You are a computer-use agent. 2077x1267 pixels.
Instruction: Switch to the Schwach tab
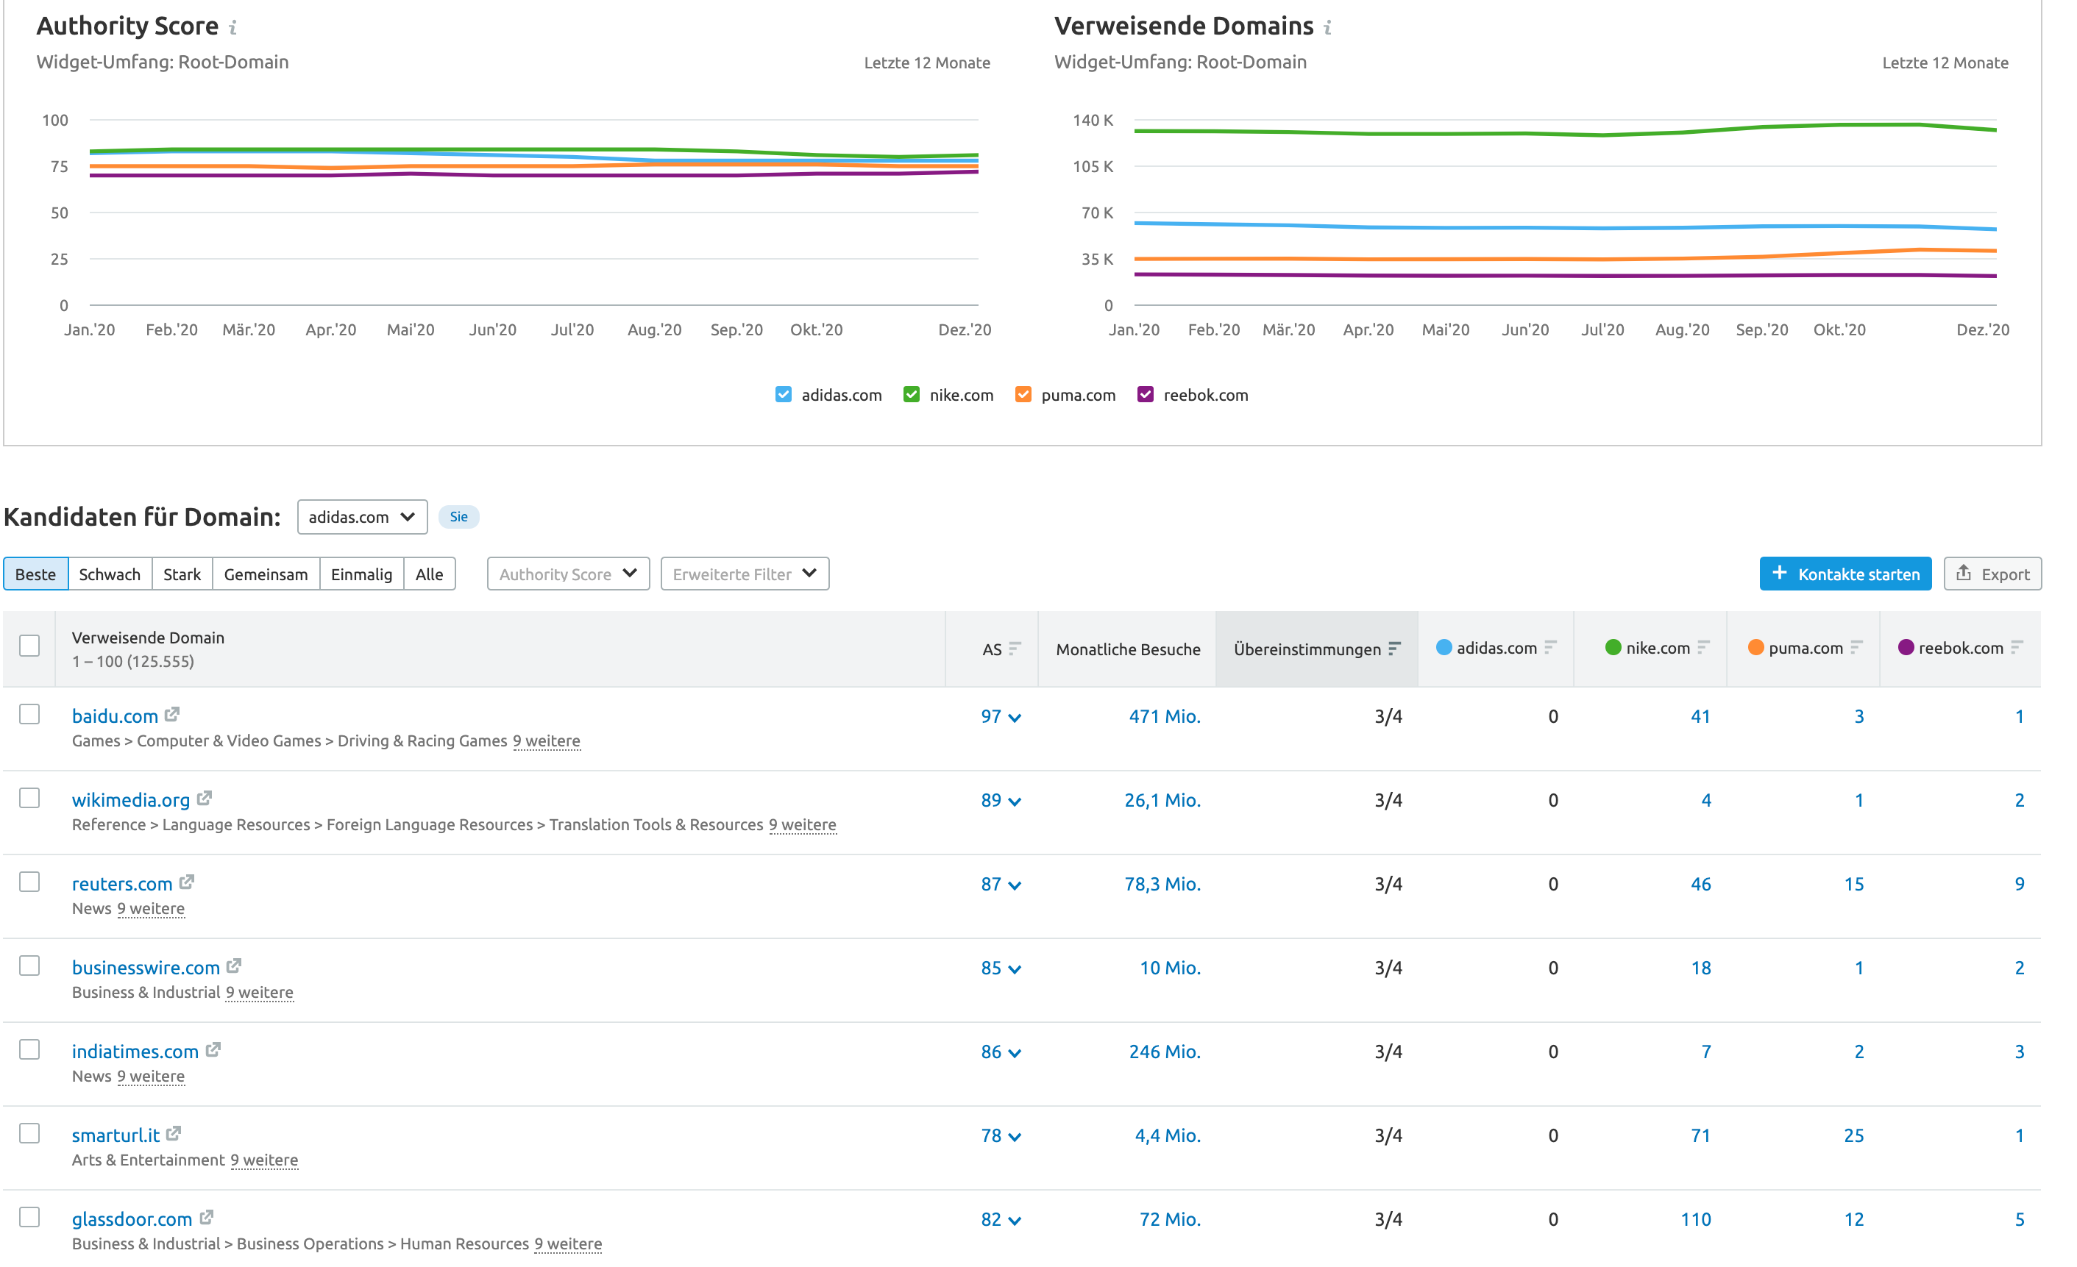(x=110, y=574)
